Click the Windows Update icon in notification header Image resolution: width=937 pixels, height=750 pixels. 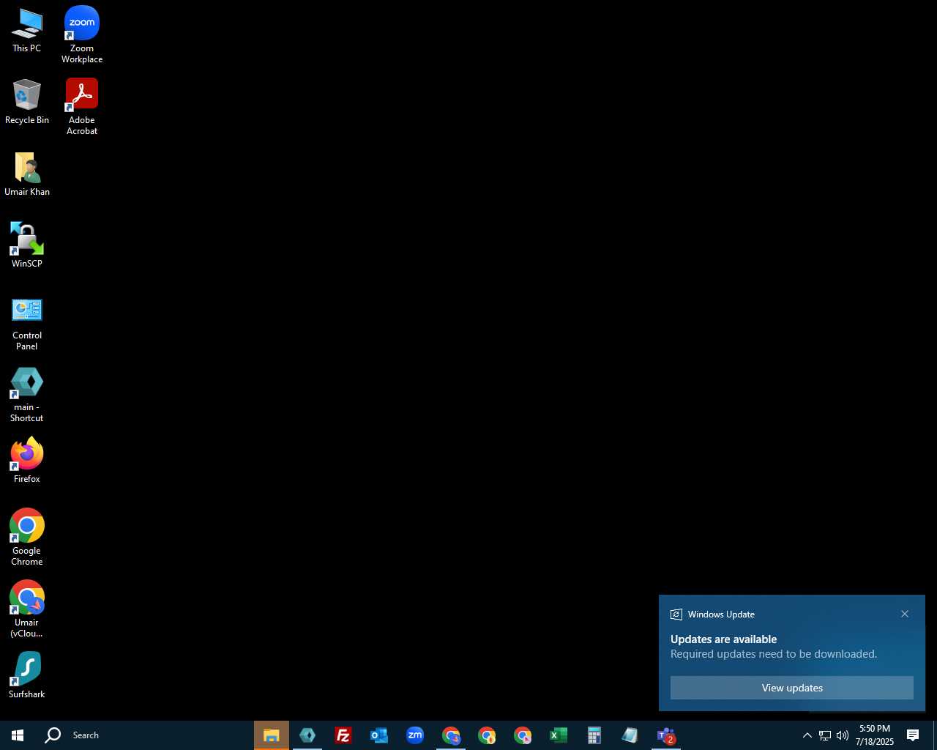click(x=676, y=615)
